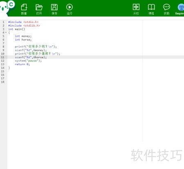Open the user avatar profile
Screen dimensions: 184x169
[181, 7]
